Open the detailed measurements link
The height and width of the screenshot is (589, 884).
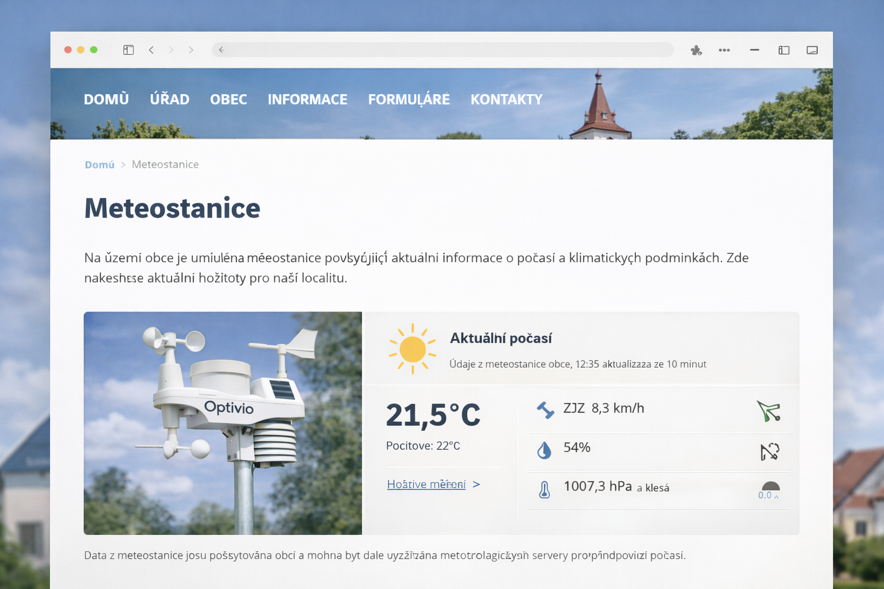coord(426,484)
